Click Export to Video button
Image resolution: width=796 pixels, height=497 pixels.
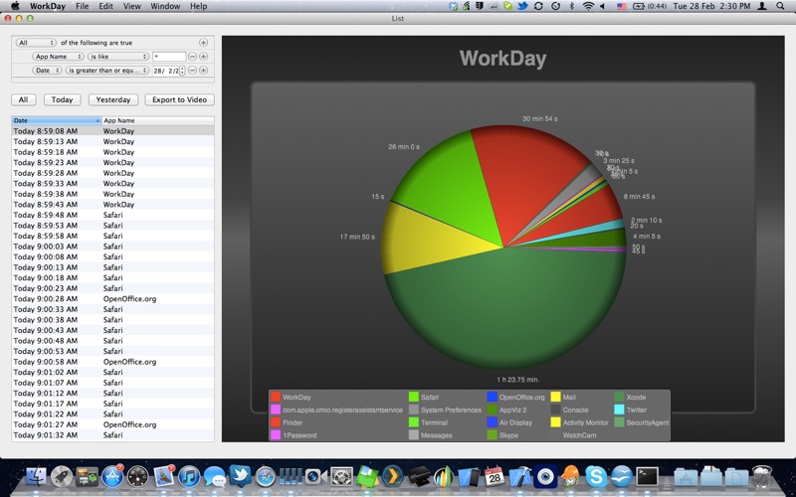180,99
